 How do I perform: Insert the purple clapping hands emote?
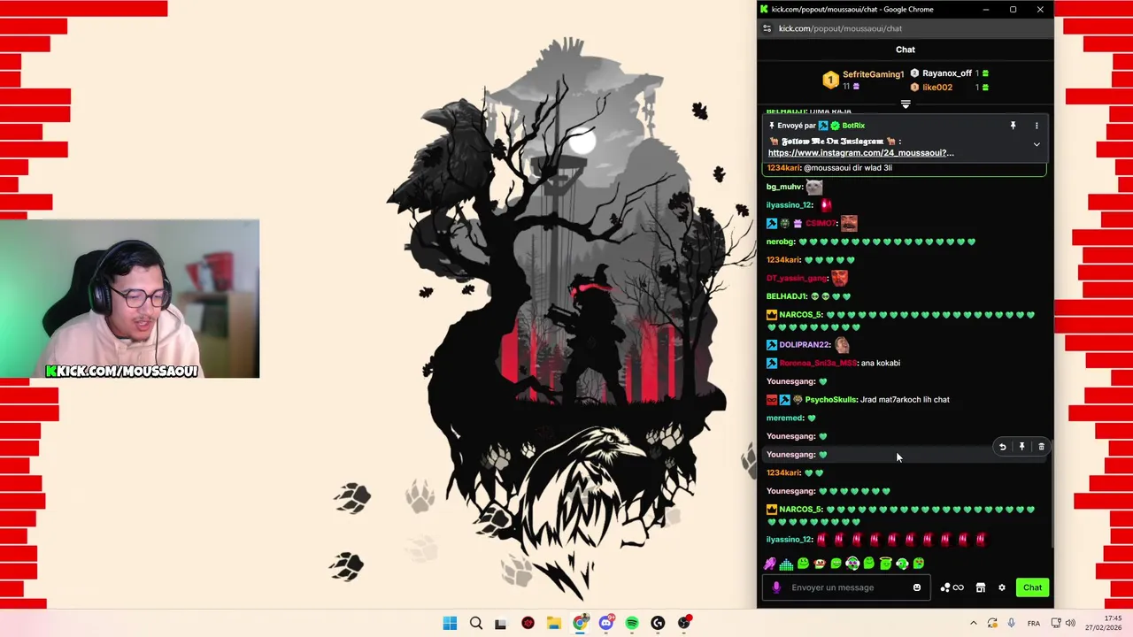click(x=770, y=564)
